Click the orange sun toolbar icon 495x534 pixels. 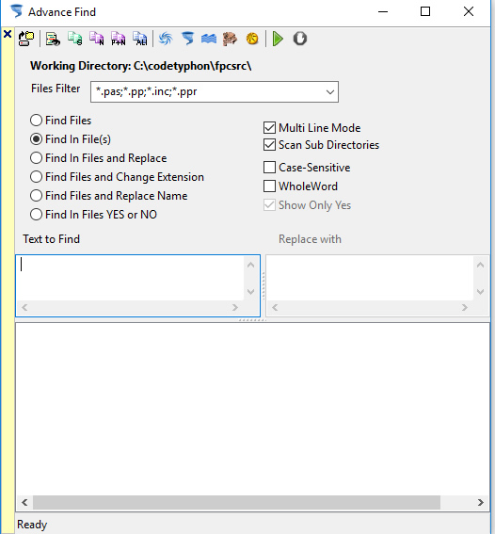click(x=252, y=39)
